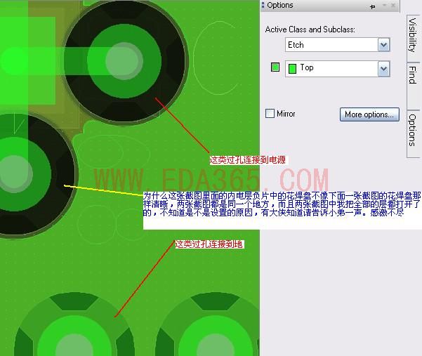The width and height of the screenshot is (422, 356).
Task: Open the Options panel window-position arrow icon
Action: coord(384,5)
